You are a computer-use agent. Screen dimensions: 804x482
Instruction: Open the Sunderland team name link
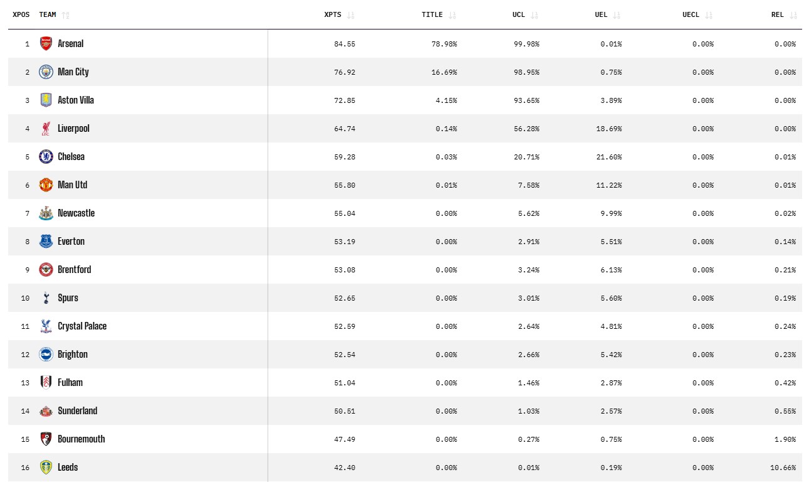click(x=77, y=411)
